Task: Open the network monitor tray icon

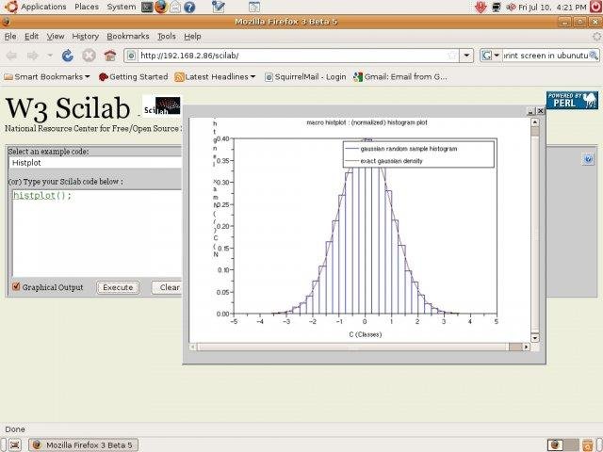Action: click(497, 7)
